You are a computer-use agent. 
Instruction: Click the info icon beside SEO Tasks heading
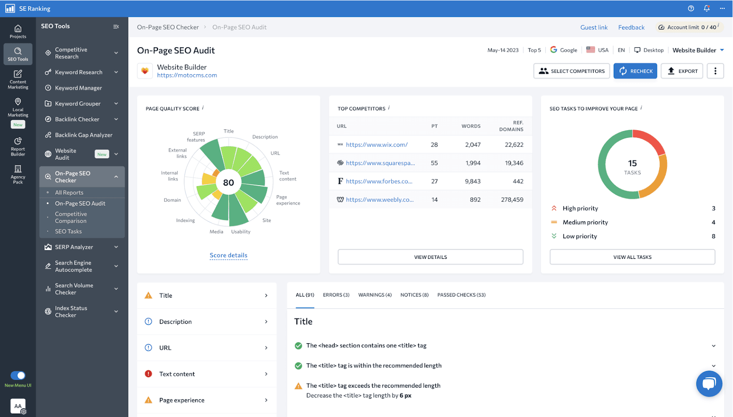pos(641,108)
